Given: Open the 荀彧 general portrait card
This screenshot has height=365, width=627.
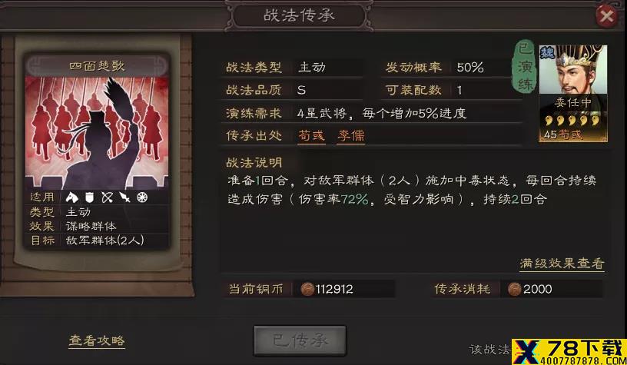Looking at the screenshot, I should [573, 93].
